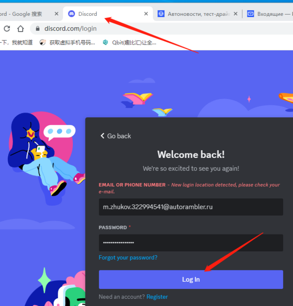Switch to the Автоновости, тест-драйв tab
The width and height of the screenshot is (293, 306).
[x=198, y=14]
